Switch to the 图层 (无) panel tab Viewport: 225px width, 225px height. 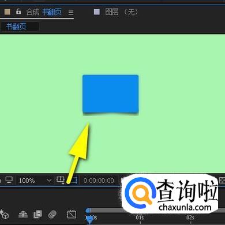pyautogui.click(x=122, y=12)
